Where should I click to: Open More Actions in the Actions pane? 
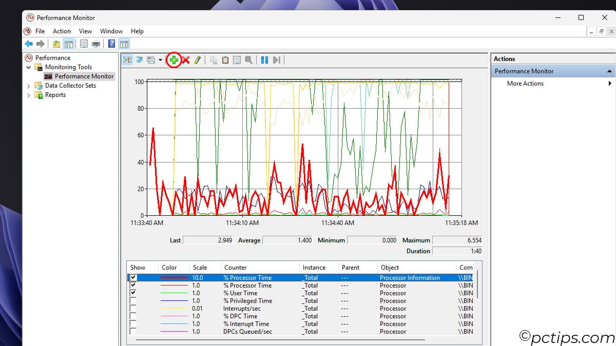tap(525, 83)
